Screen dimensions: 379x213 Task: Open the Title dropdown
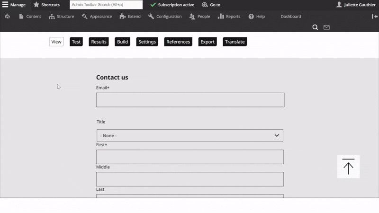(x=190, y=135)
